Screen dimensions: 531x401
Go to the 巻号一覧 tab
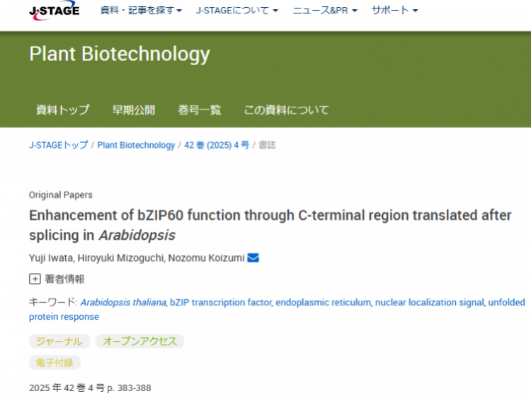coord(200,110)
